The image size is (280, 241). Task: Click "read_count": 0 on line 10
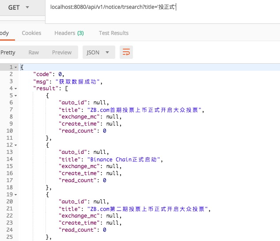point(83,131)
